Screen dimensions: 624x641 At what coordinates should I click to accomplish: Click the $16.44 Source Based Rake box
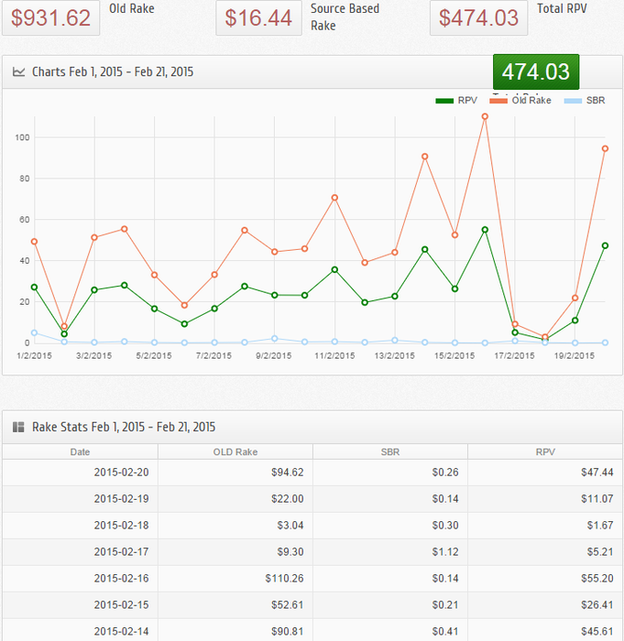click(258, 18)
